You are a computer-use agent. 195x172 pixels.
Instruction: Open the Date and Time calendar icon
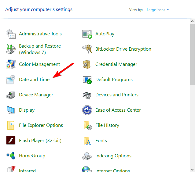[11, 80]
